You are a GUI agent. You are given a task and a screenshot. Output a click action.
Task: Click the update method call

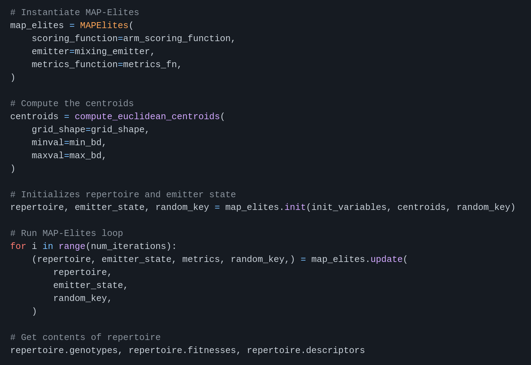pos(386,260)
